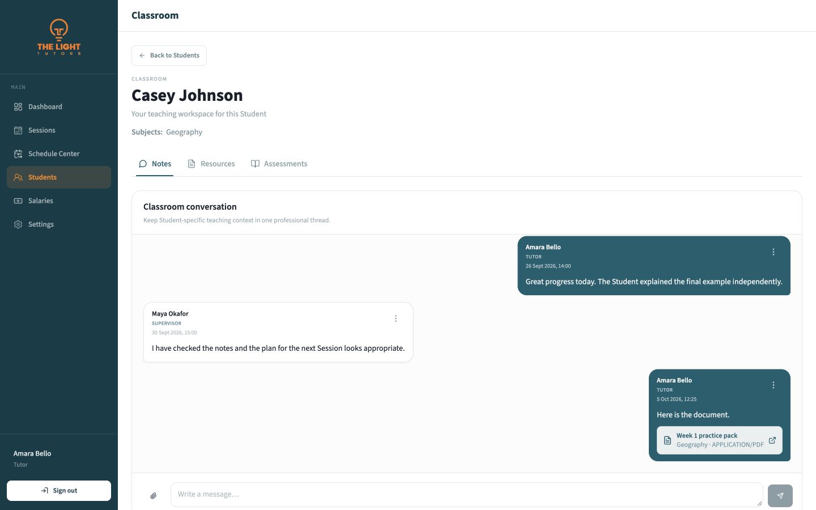Click the Salaries banknote icon
This screenshot has width=816, height=510.
(x=18, y=201)
